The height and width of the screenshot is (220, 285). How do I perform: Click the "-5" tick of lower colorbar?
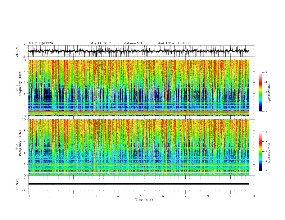(x=266, y=151)
